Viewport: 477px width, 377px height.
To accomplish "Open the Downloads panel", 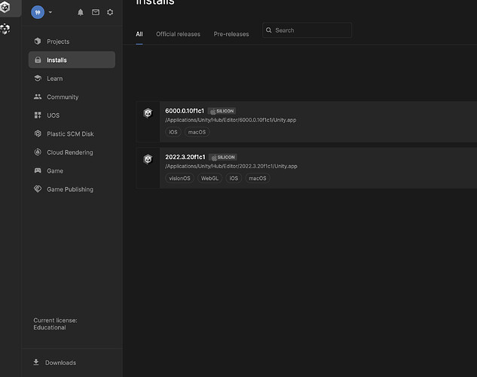I will [60, 363].
